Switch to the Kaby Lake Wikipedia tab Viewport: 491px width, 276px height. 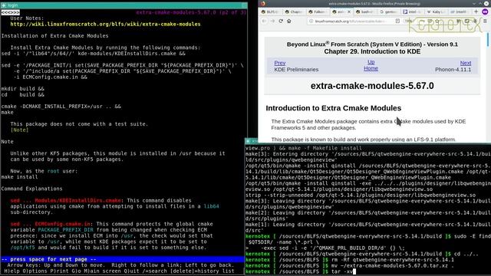pos(436,12)
